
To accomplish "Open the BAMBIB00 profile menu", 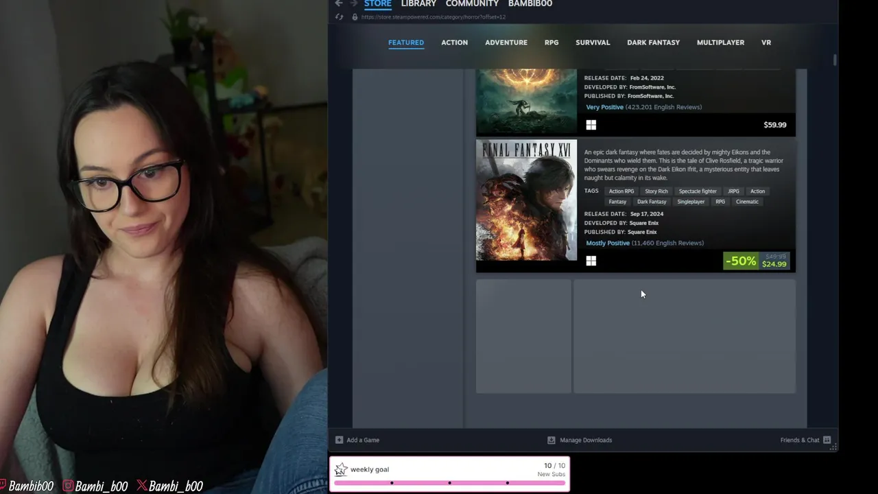I will (530, 3).
